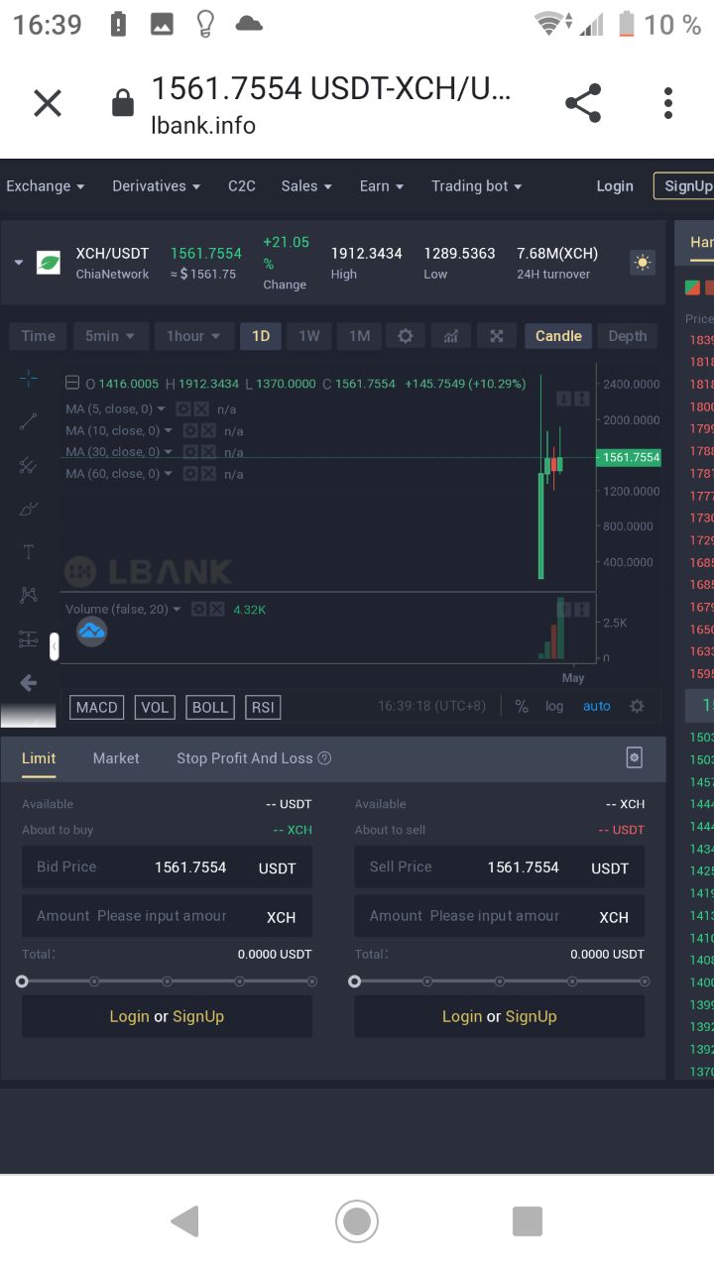Expand the Trading bot menu

click(477, 186)
